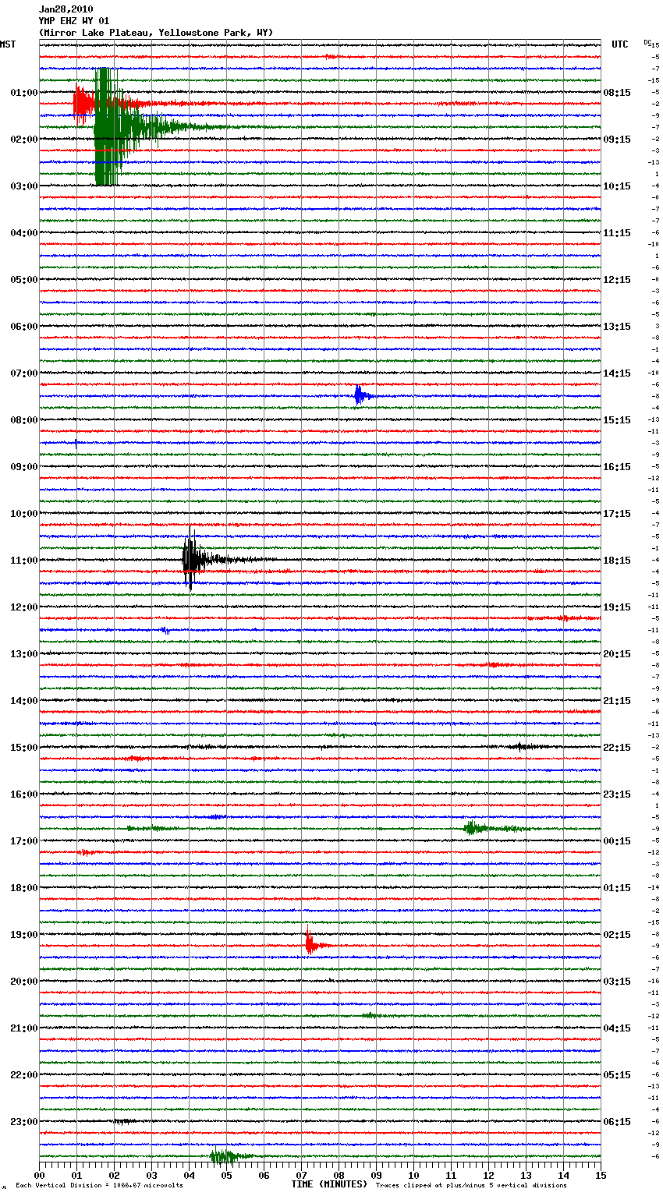Viewport: 663px width, 1196px height.
Task: Click minute 12 on the bottom axis
Action: point(488,1175)
